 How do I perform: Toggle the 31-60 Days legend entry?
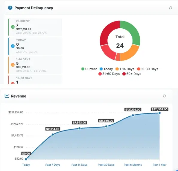109,74
